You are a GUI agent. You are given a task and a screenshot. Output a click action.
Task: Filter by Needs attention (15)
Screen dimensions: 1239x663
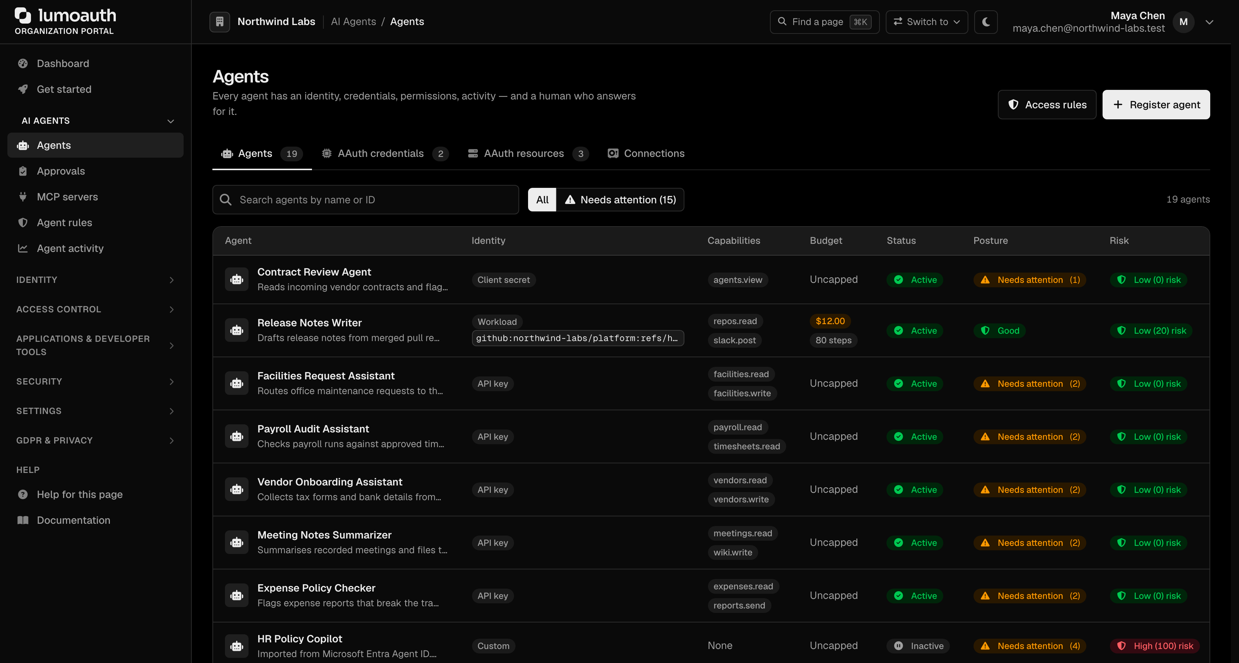tap(620, 200)
